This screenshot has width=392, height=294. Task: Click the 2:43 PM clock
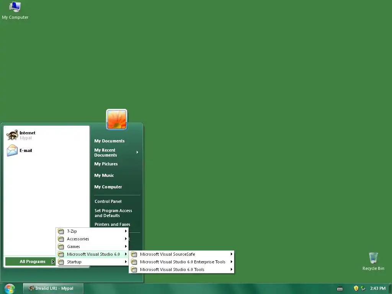[378, 289]
